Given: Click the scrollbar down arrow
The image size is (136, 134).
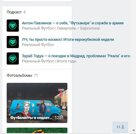Looking at the screenshot, I should pos(134,130).
